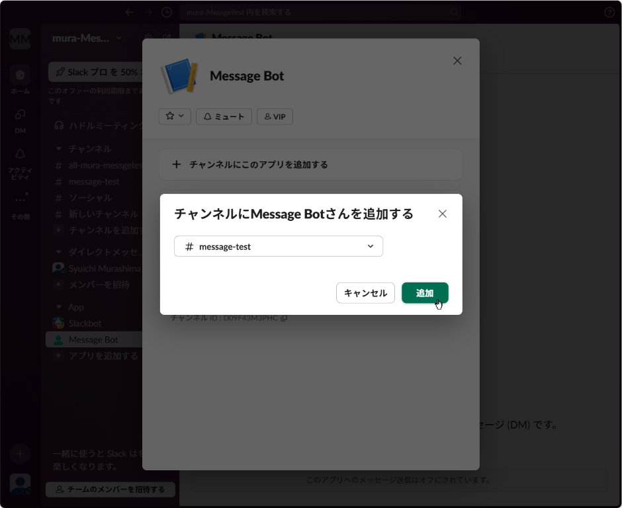Collapse the チャンネル section
Viewport: 622px width, 508px height.
59,149
